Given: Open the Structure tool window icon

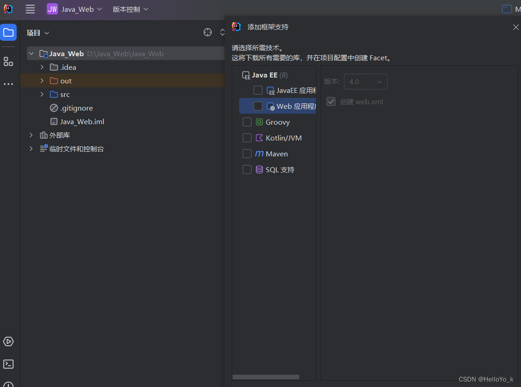Looking at the screenshot, I should pyautogui.click(x=8, y=62).
